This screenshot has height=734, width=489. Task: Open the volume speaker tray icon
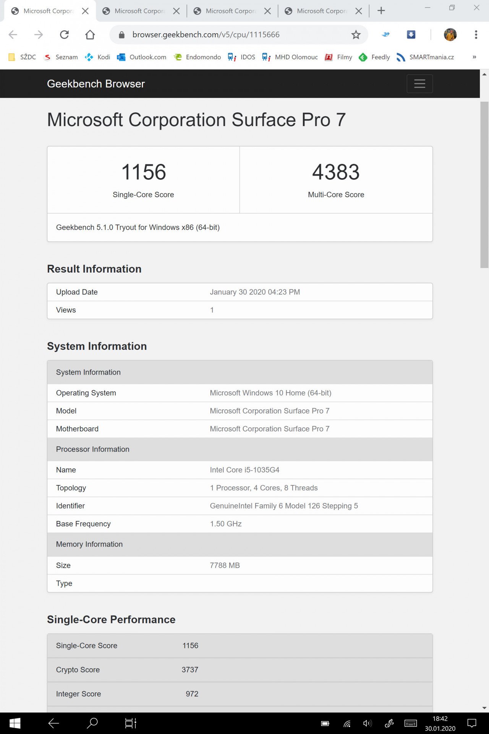(x=368, y=723)
